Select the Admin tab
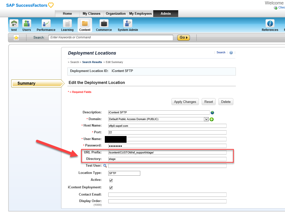 pos(165,14)
